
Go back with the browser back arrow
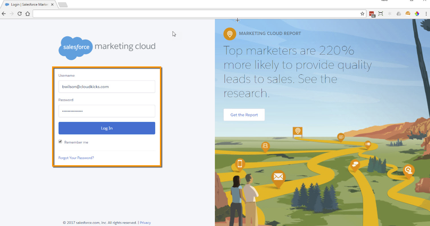coord(4,14)
